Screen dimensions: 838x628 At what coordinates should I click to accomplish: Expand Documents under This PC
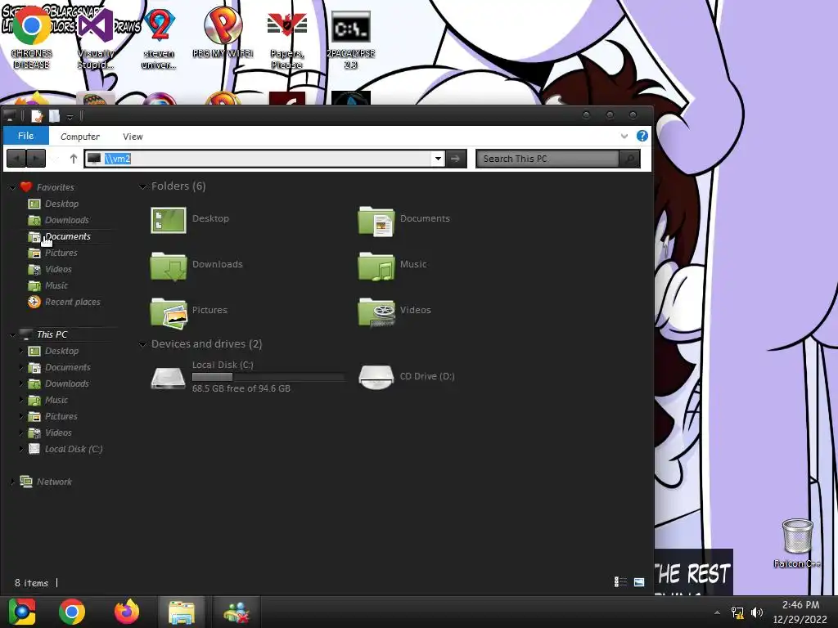click(x=20, y=367)
